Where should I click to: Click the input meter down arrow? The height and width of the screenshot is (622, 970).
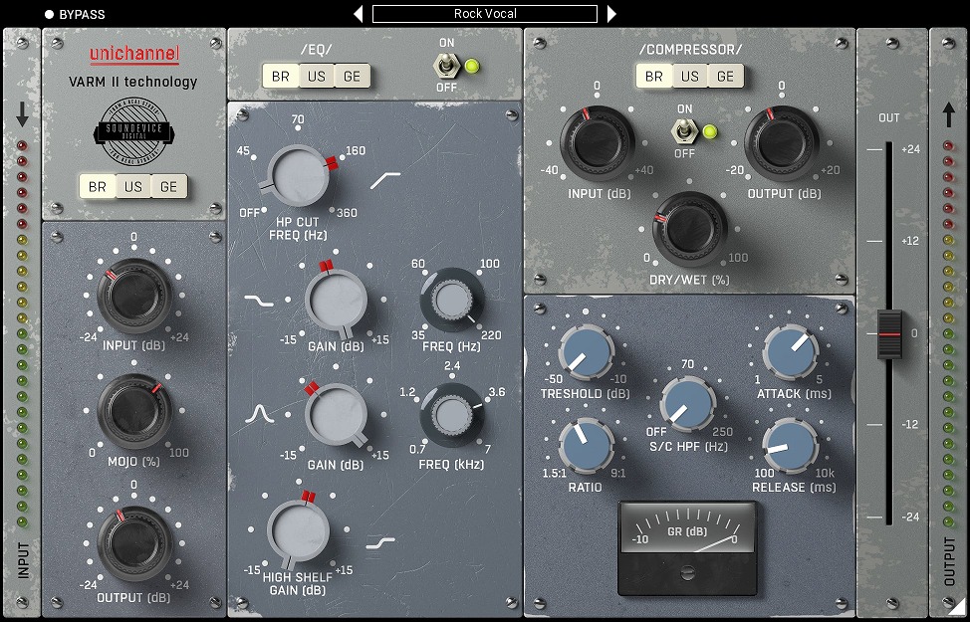click(x=22, y=116)
